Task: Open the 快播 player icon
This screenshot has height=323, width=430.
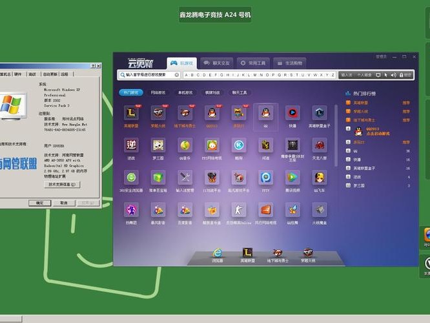Action: [x=292, y=113]
